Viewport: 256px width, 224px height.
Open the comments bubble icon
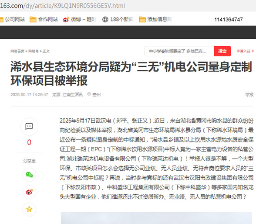[29, 127]
